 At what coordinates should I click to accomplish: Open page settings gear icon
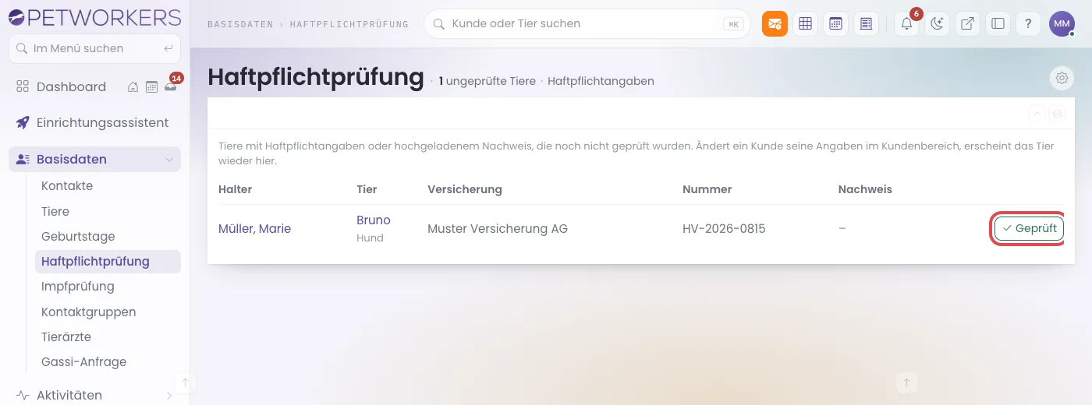(x=1062, y=78)
